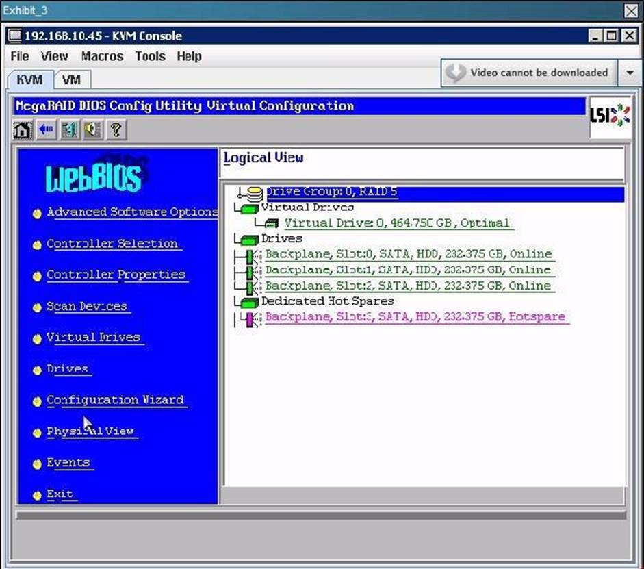Click the exit door toolbar icon
The height and width of the screenshot is (569, 644).
69,129
